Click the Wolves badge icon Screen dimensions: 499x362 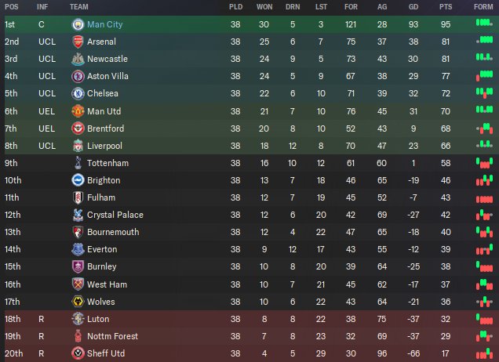(x=78, y=302)
